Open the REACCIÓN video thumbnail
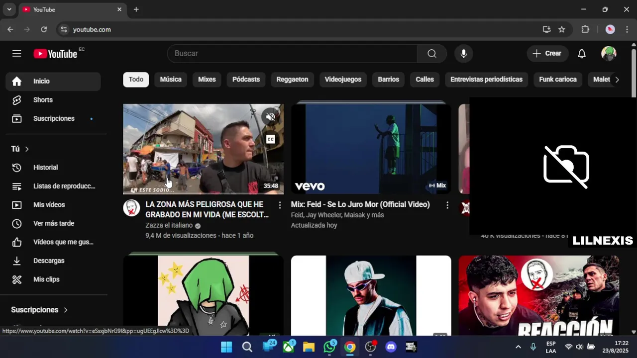Screen dimensions: 637x358 539,295
